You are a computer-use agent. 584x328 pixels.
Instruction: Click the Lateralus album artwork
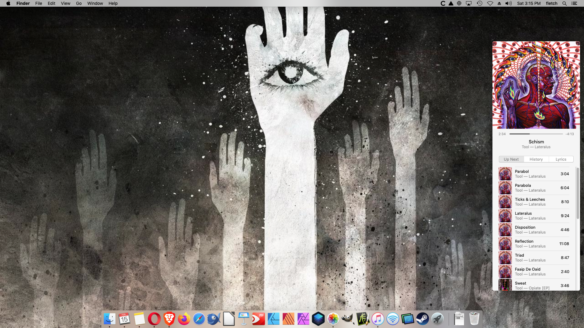(x=536, y=85)
